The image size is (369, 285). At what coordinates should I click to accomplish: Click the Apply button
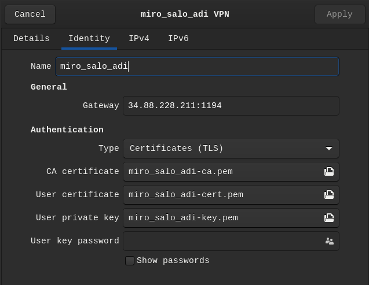[339, 14]
